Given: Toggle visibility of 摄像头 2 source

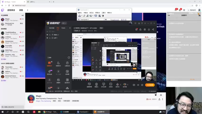Looking at the screenshot, I should tap(47, 35).
